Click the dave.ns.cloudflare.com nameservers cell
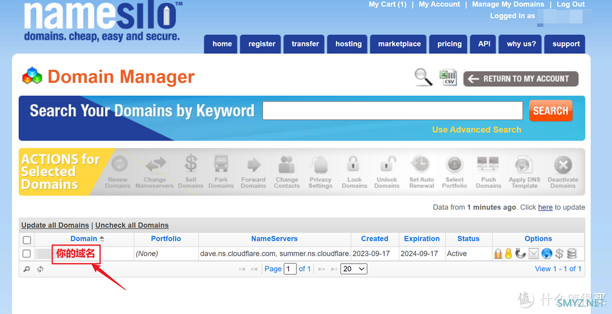Image resolution: width=612 pixels, height=314 pixels. (275, 253)
